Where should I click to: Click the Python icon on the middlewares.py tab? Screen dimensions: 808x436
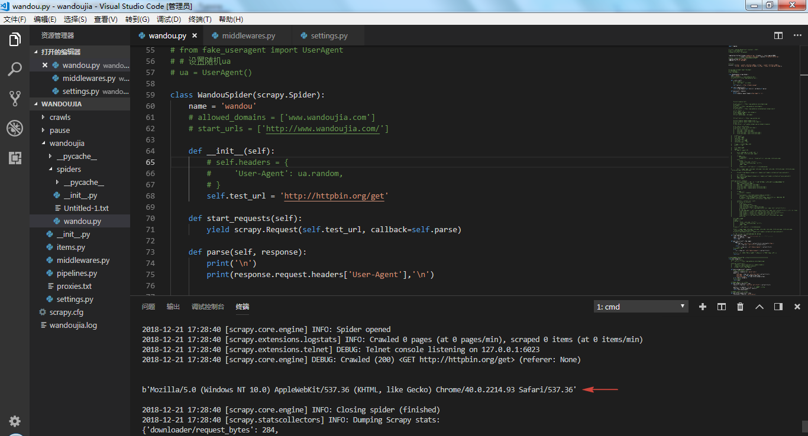click(215, 35)
